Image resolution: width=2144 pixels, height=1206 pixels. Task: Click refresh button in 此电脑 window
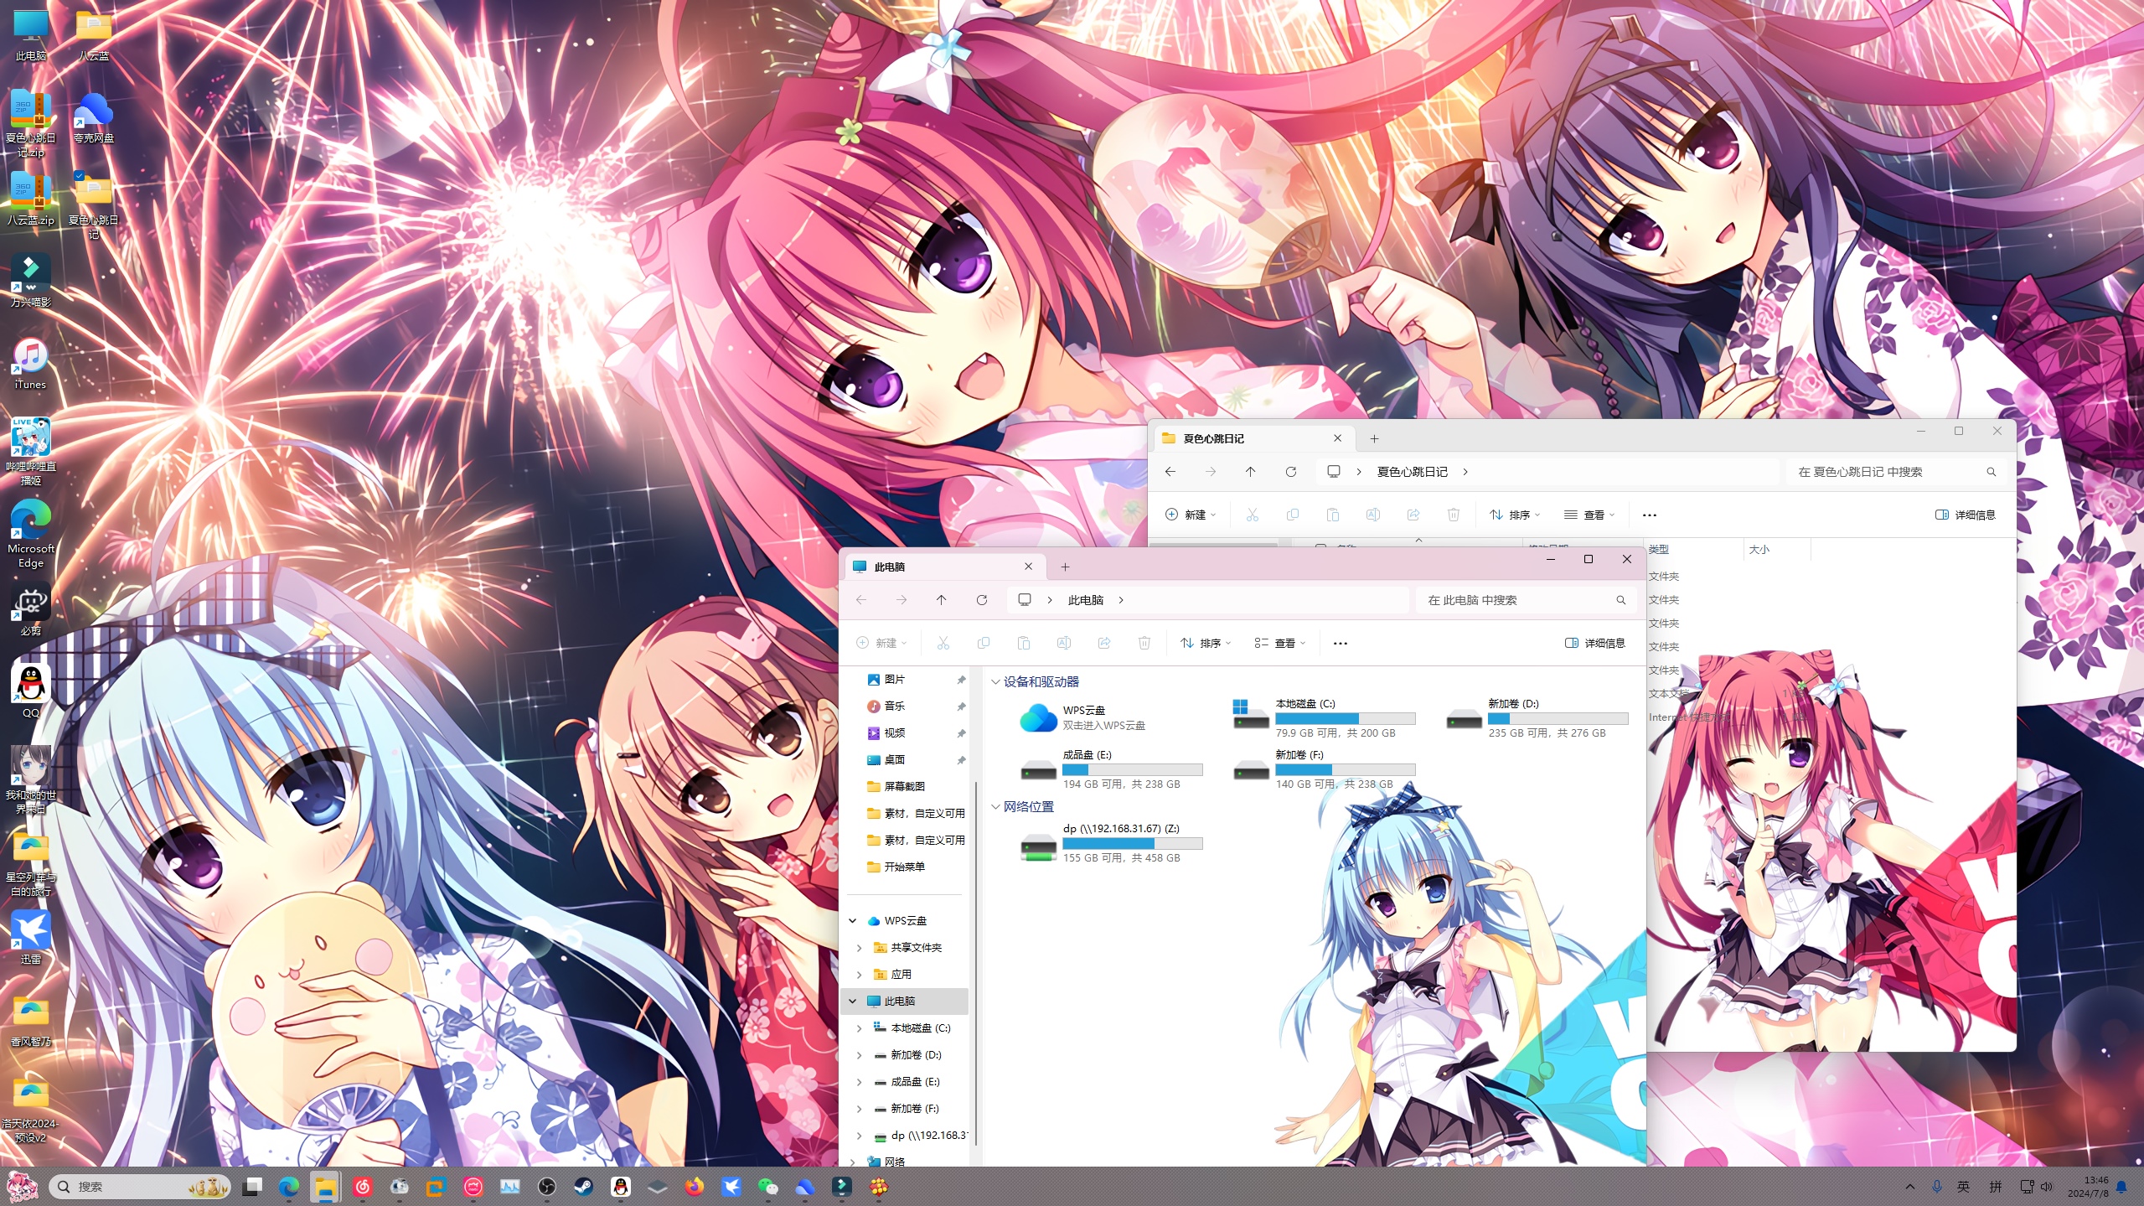981,600
